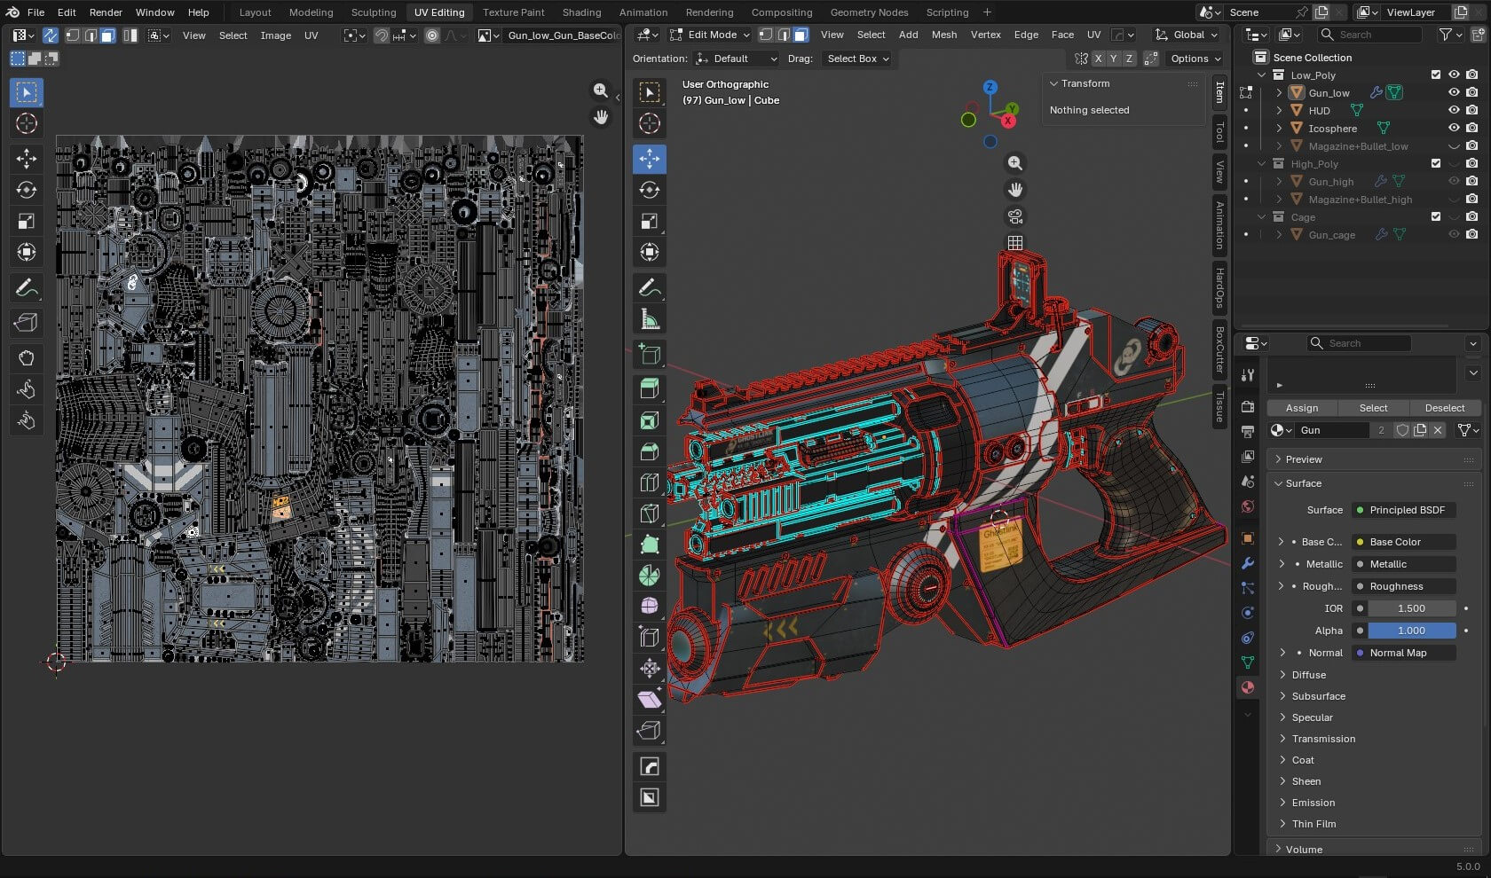1491x878 pixels.
Task: Hide Gun_low using its eye icon
Action: point(1454,93)
